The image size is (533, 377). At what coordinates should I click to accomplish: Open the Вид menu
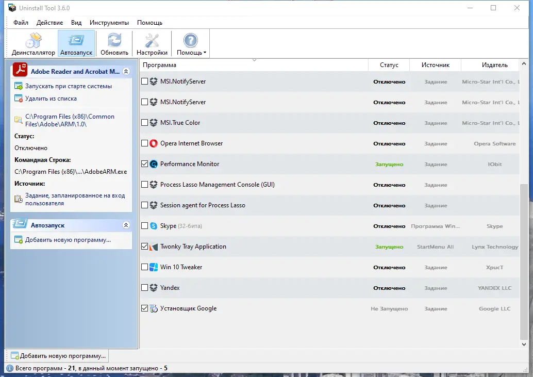pyautogui.click(x=76, y=23)
